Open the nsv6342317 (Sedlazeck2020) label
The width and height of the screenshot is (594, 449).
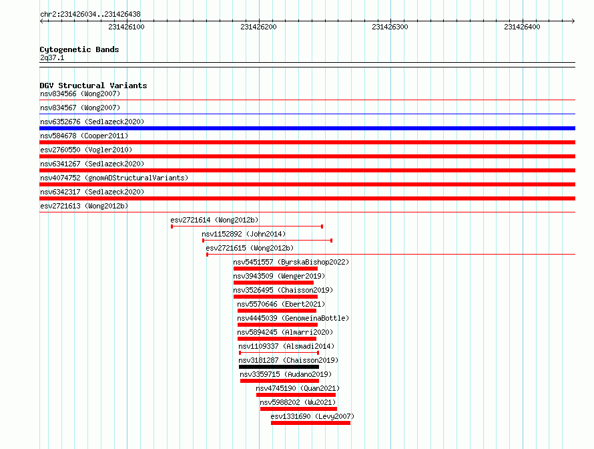[92, 192]
